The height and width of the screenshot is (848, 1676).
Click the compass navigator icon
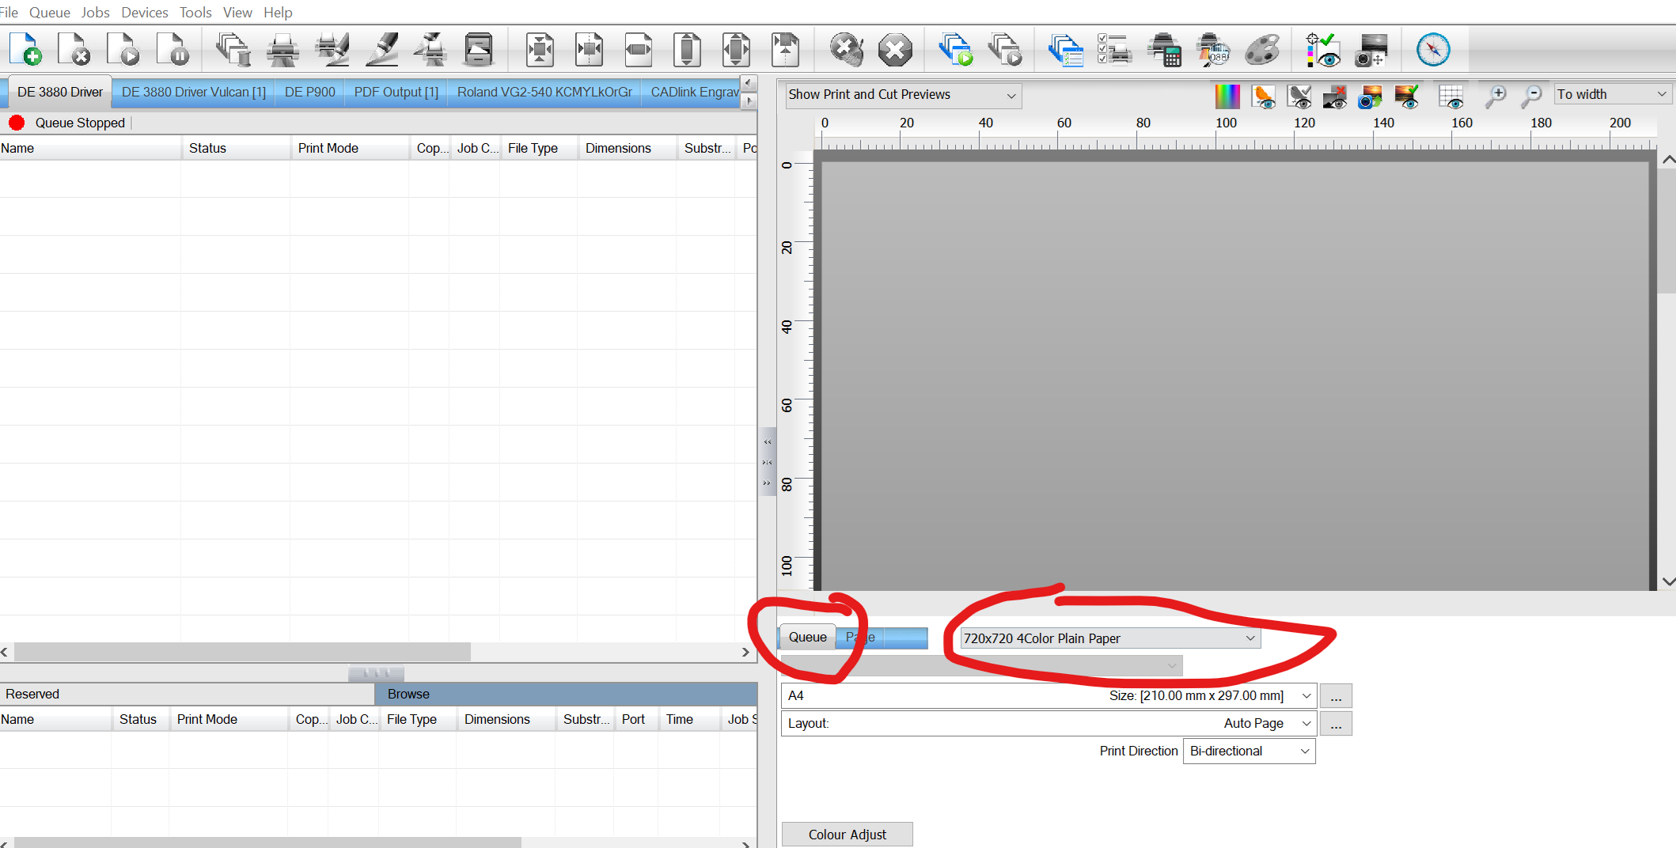(x=1434, y=49)
